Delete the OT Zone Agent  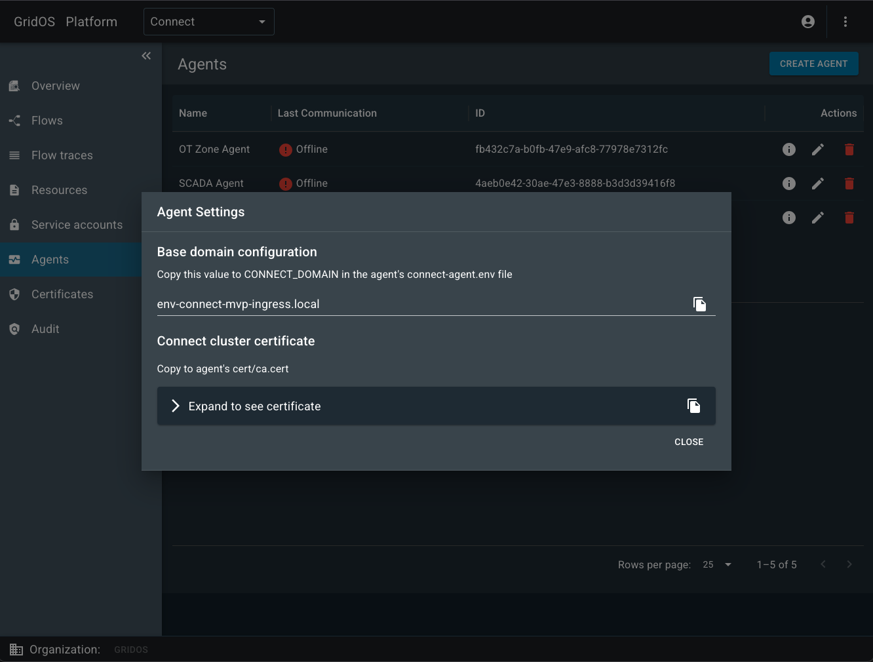tap(849, 149)
